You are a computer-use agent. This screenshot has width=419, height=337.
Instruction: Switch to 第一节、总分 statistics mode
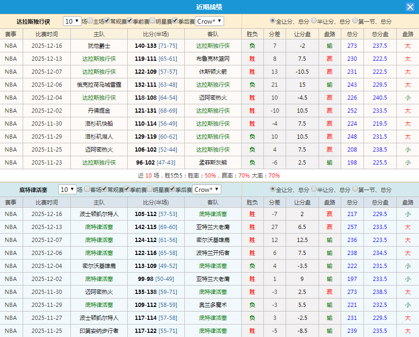point(354,21)
